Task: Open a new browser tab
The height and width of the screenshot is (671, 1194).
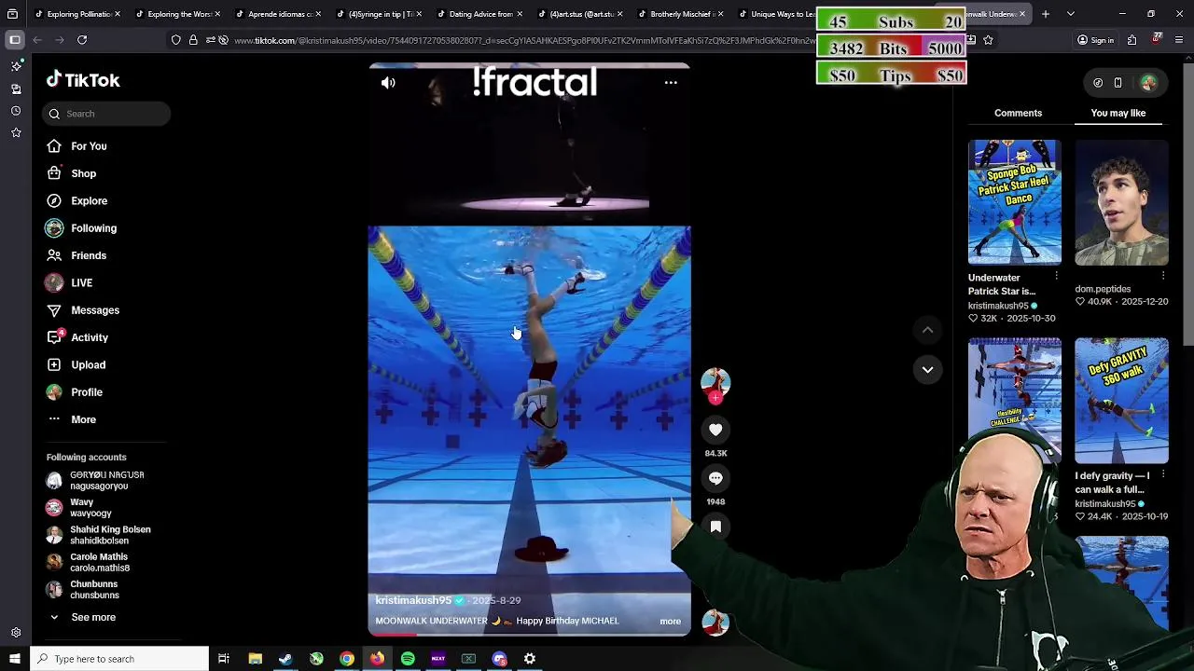Action: 1045,14
